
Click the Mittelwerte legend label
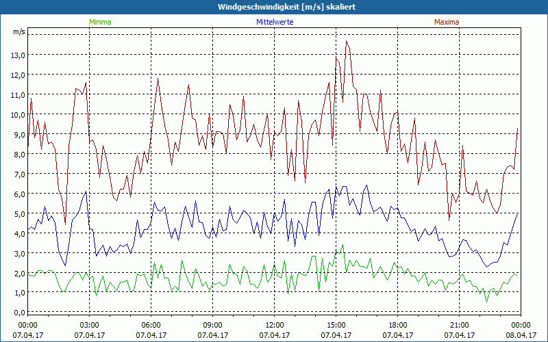(x=275, y=22)
